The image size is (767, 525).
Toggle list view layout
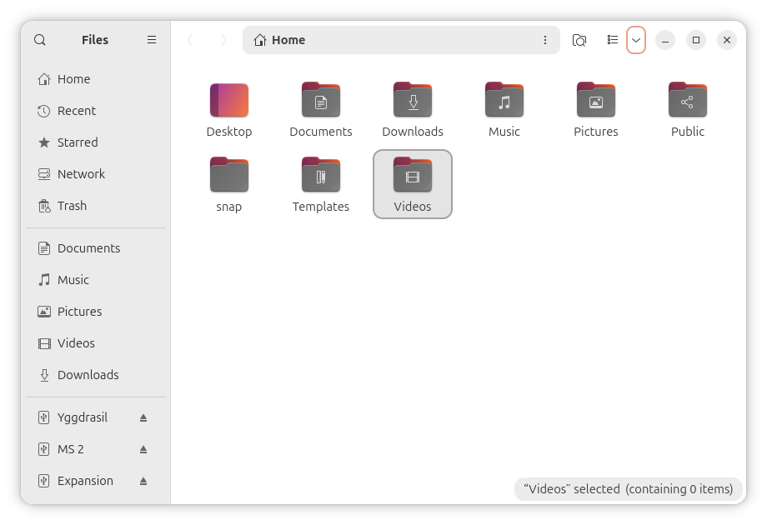[x=613, y=40]
